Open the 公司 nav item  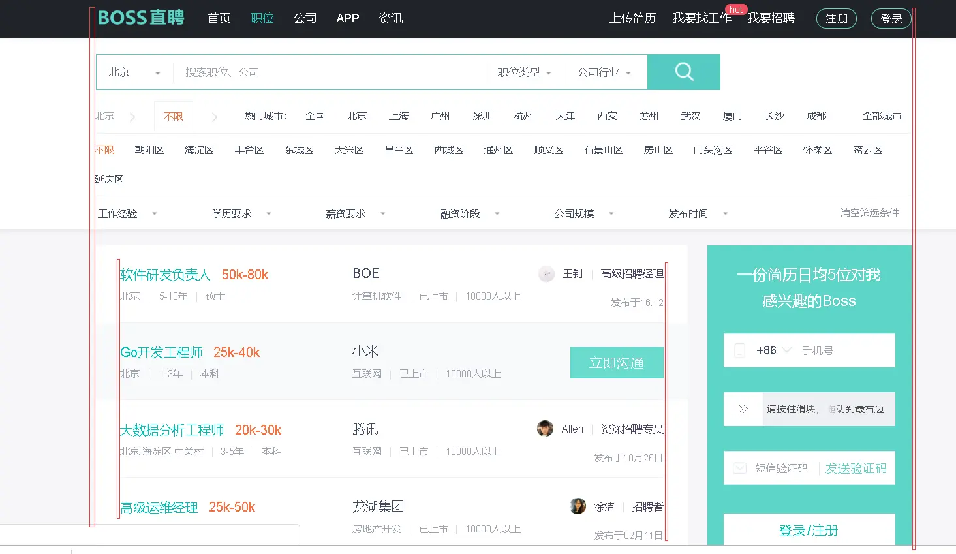(x=305, y=18)
